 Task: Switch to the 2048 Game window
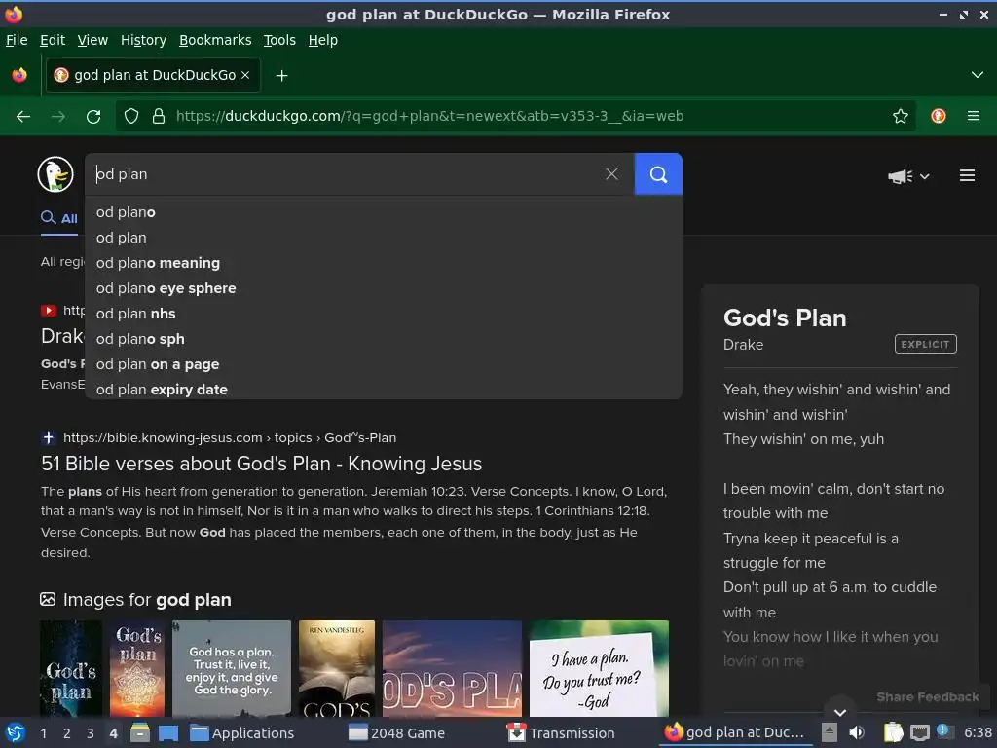point(397,733)
